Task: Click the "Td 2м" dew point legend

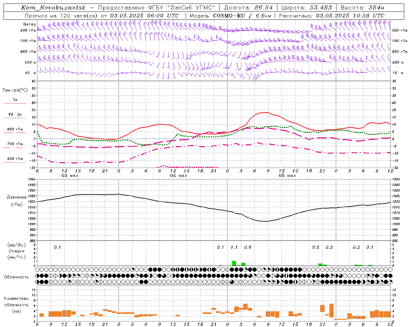Action: [x=15, y=114]
